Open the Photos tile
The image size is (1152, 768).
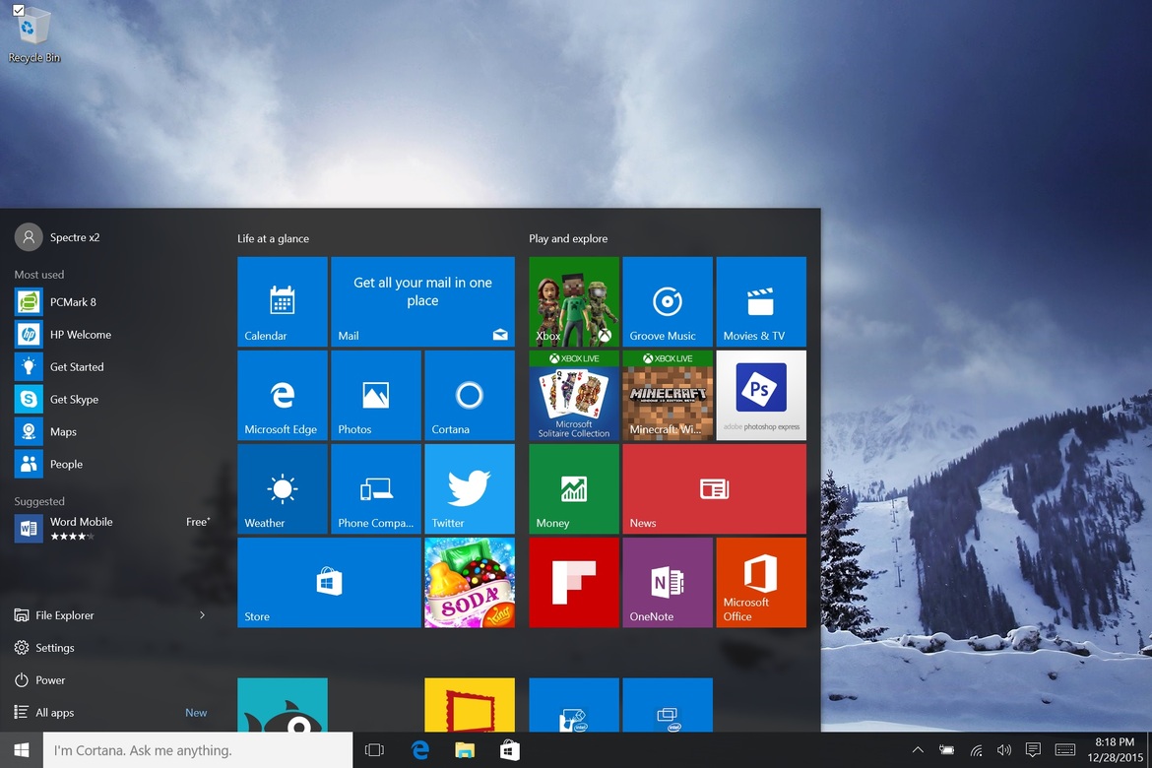point(376,396)
